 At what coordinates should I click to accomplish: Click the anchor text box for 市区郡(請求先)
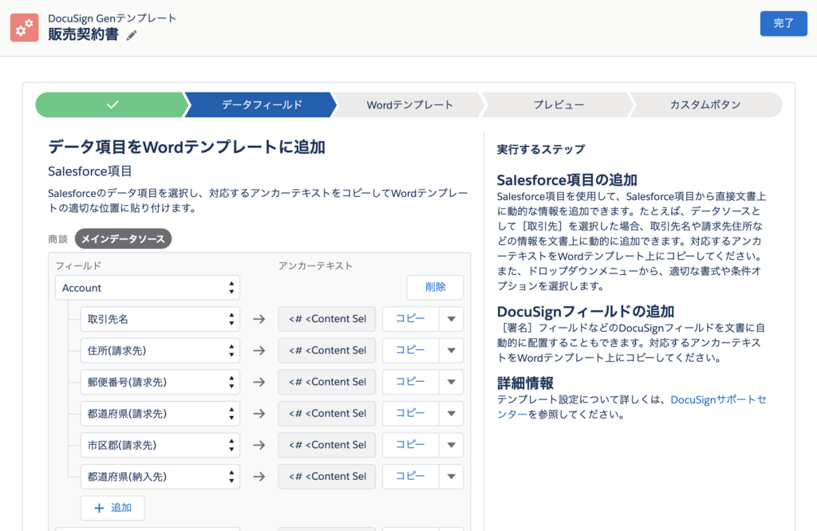pyautogui.click(x=326, y=445)
